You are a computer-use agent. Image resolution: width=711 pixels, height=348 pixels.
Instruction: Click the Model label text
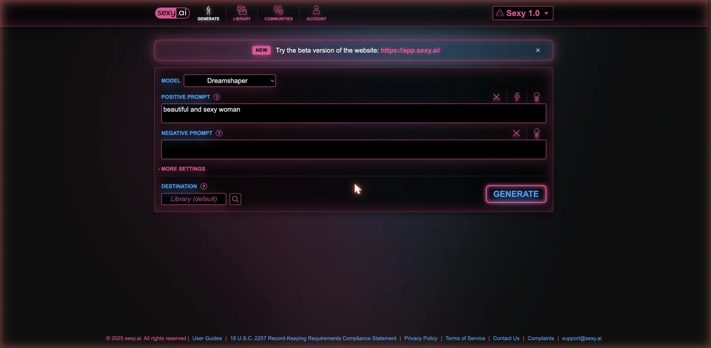(x=171, y=80)
